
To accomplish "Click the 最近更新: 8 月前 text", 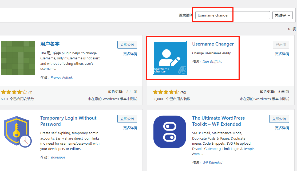I will 122,92.
